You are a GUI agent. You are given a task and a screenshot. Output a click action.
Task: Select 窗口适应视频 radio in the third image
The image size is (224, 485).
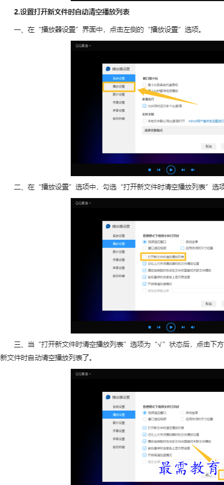(x=144, y=419)
